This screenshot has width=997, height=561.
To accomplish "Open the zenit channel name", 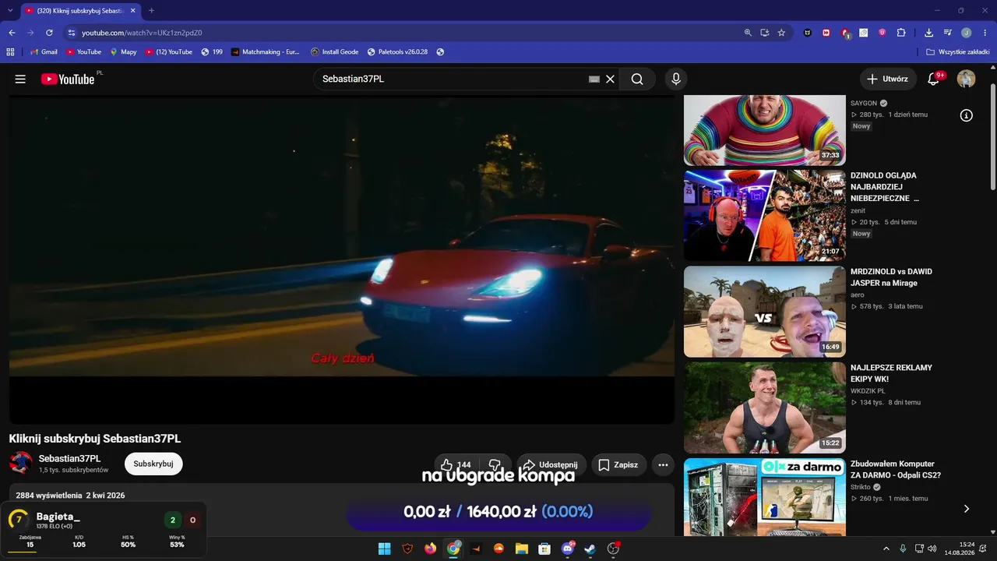I will pyautogui.click(x=858, y=210).
